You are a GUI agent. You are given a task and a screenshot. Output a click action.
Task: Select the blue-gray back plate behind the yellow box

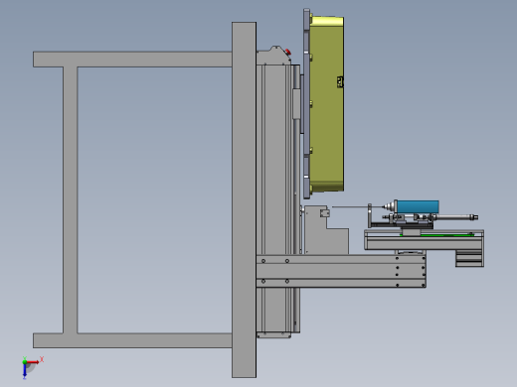(x=306, y=103)
